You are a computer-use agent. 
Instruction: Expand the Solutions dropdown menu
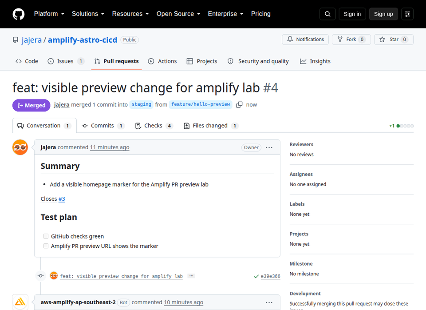point(88,14)
